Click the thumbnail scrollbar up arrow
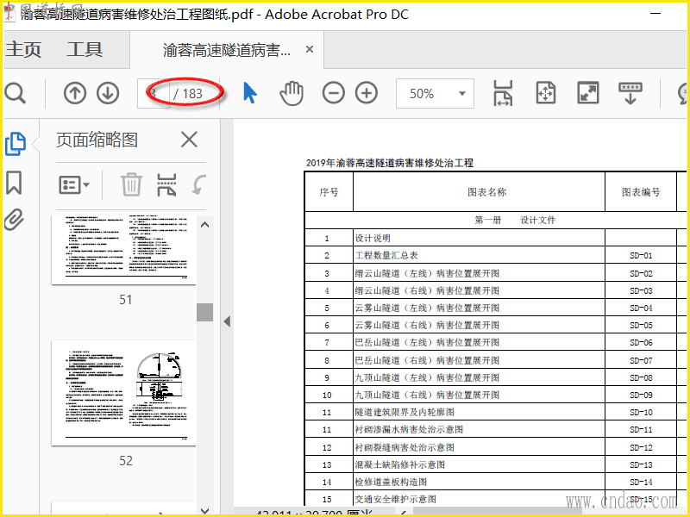The height and width of the screenshot is (517, 690). pos(204,225)
